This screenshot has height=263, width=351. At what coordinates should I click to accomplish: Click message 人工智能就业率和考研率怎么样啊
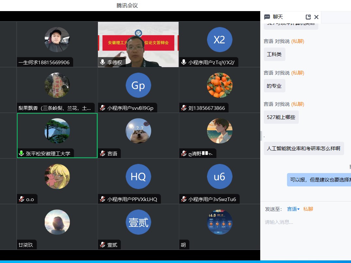tap(303, 148)
